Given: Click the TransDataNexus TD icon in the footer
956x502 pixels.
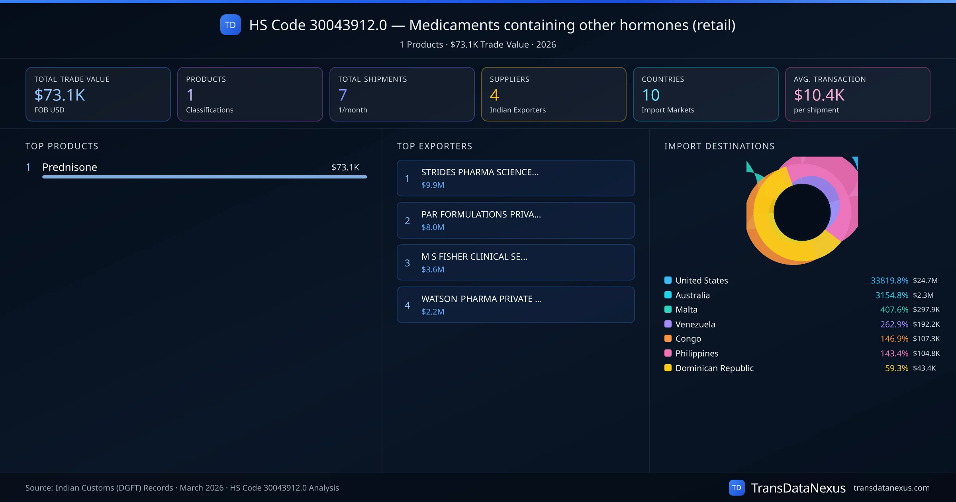Looking at the screenshot, I should [x=738, y=487].
